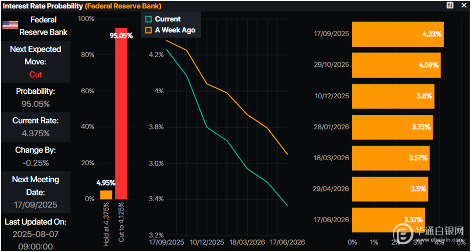The width and height of the screenshot is (471, 252).
Task: Click the red Cut to 4.125% bar
Action: pos(121,113)
